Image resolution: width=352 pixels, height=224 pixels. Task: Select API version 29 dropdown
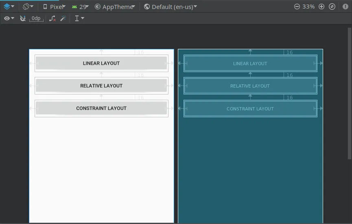coord(80,7)
